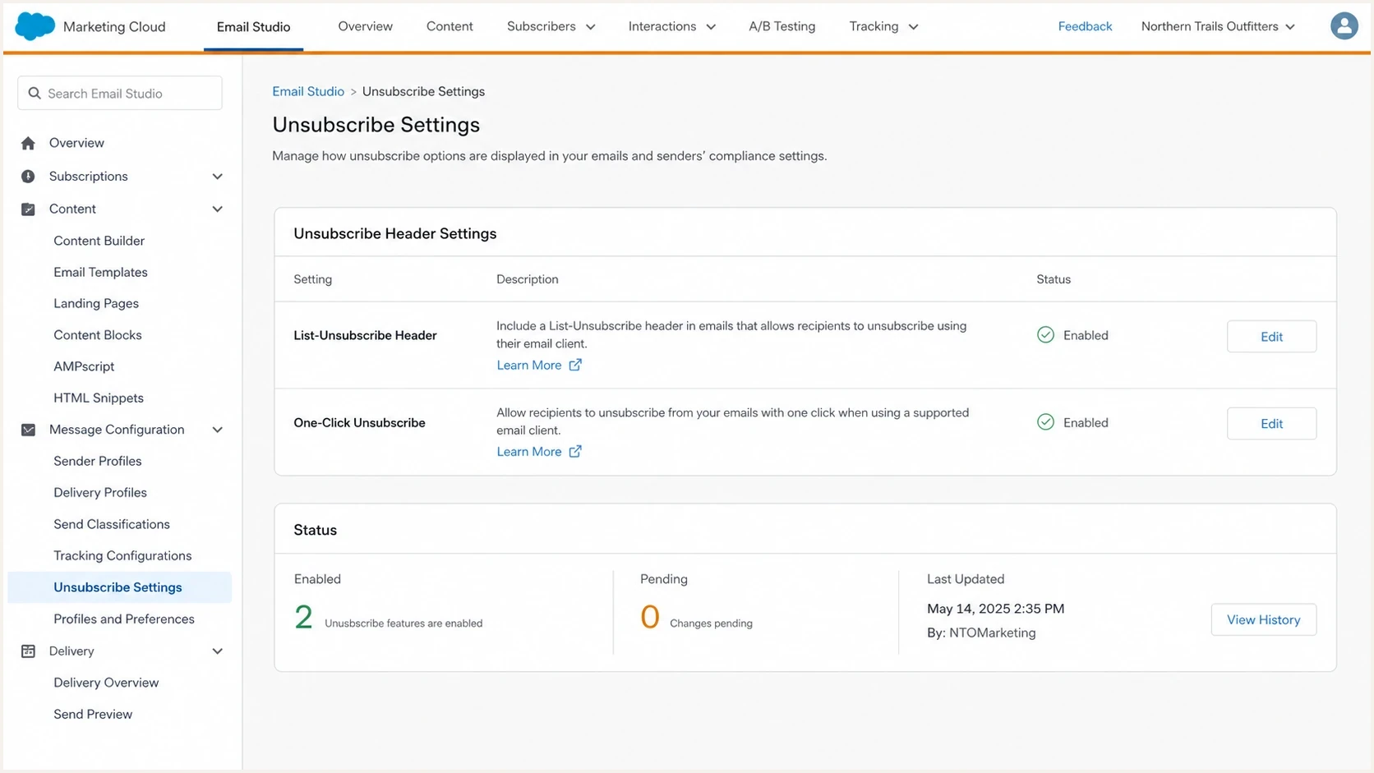Open Landing Pages in the sidebar
Viewport: 1374px width, 773px height.
(x=96, y=303)
